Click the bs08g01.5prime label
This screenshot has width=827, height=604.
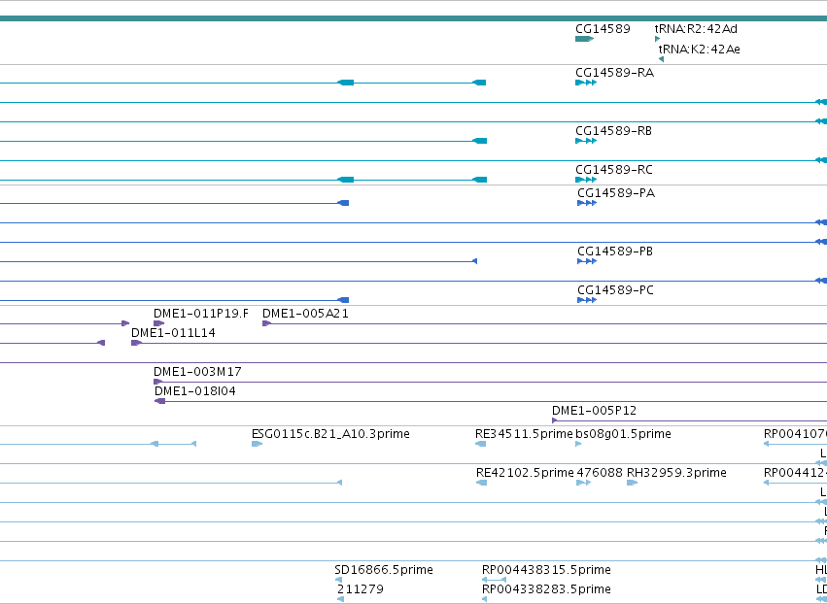click(x=624, y=434)
